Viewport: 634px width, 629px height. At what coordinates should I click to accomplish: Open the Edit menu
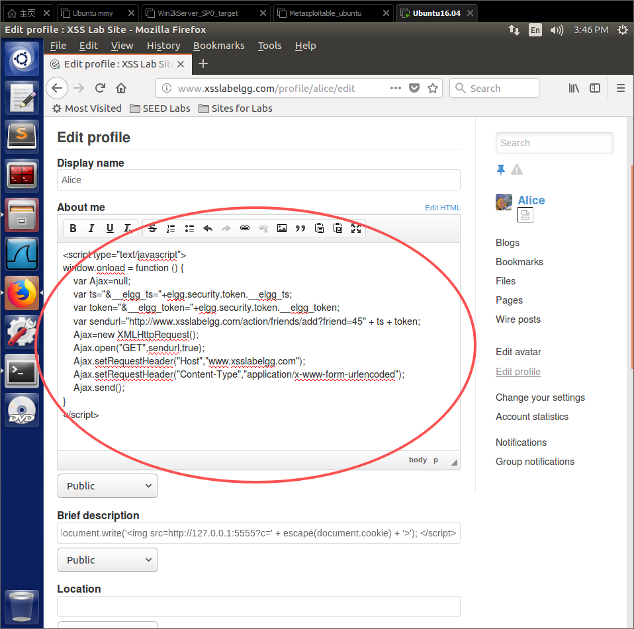(x=89, y=46)
